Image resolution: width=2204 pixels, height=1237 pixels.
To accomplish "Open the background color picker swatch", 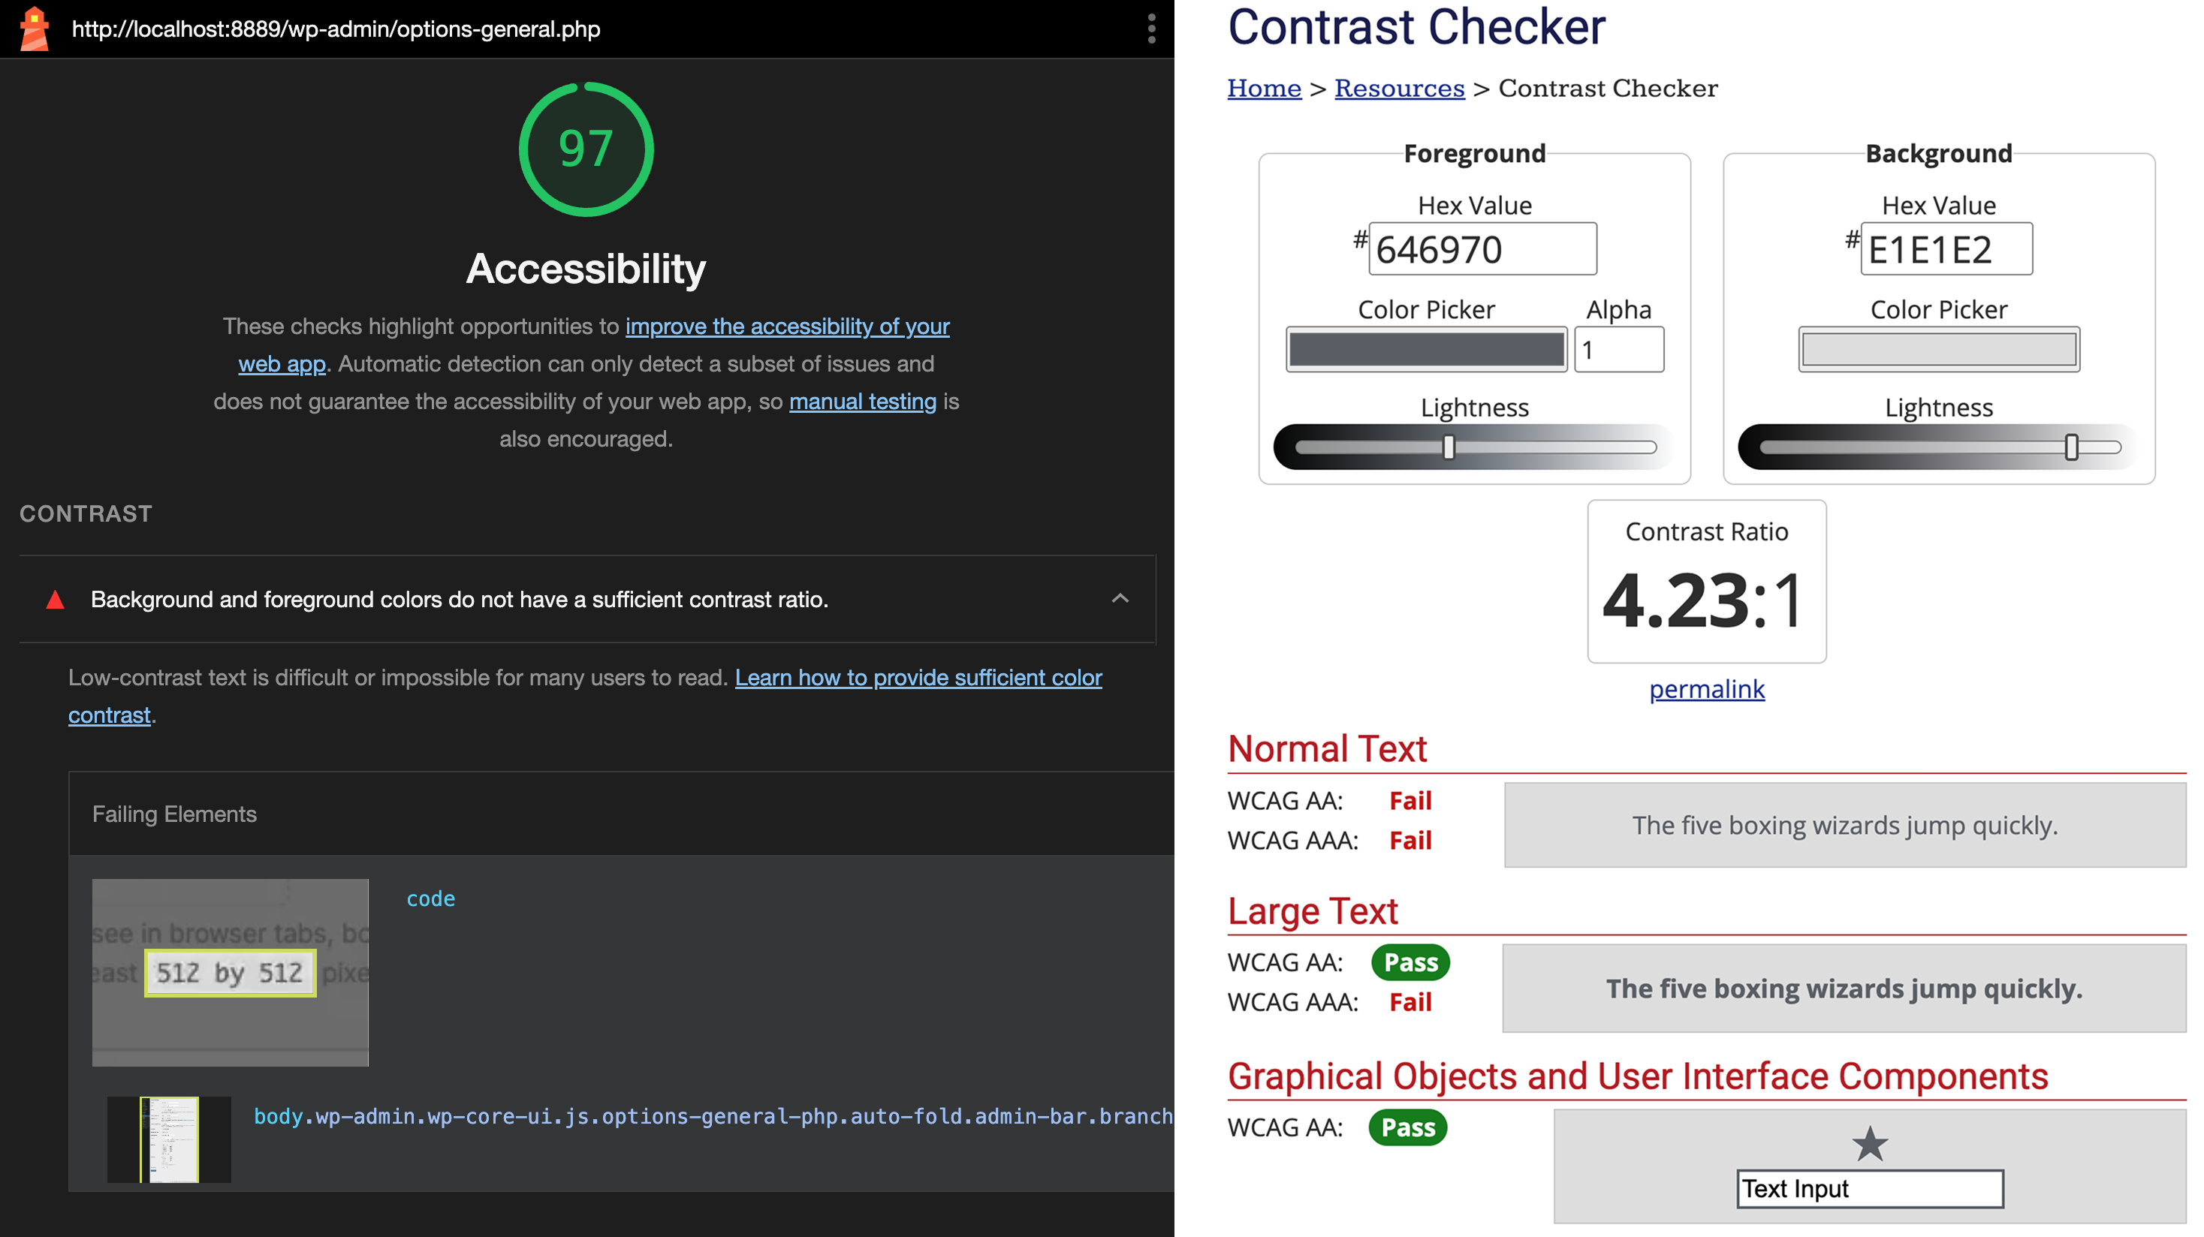I will pos(1938,349).
